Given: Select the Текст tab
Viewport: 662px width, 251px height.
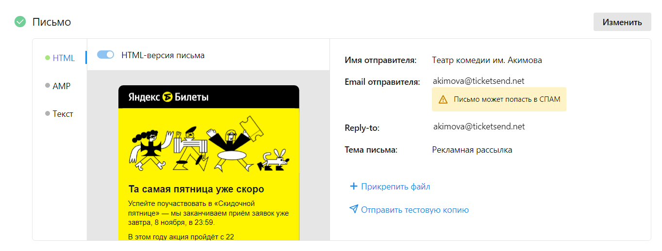Looking at the screenshot, I should pos(63,114).
